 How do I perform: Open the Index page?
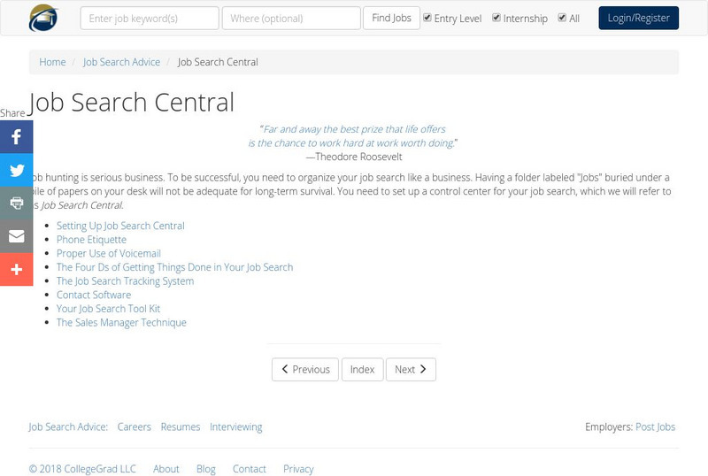[363, 370]
